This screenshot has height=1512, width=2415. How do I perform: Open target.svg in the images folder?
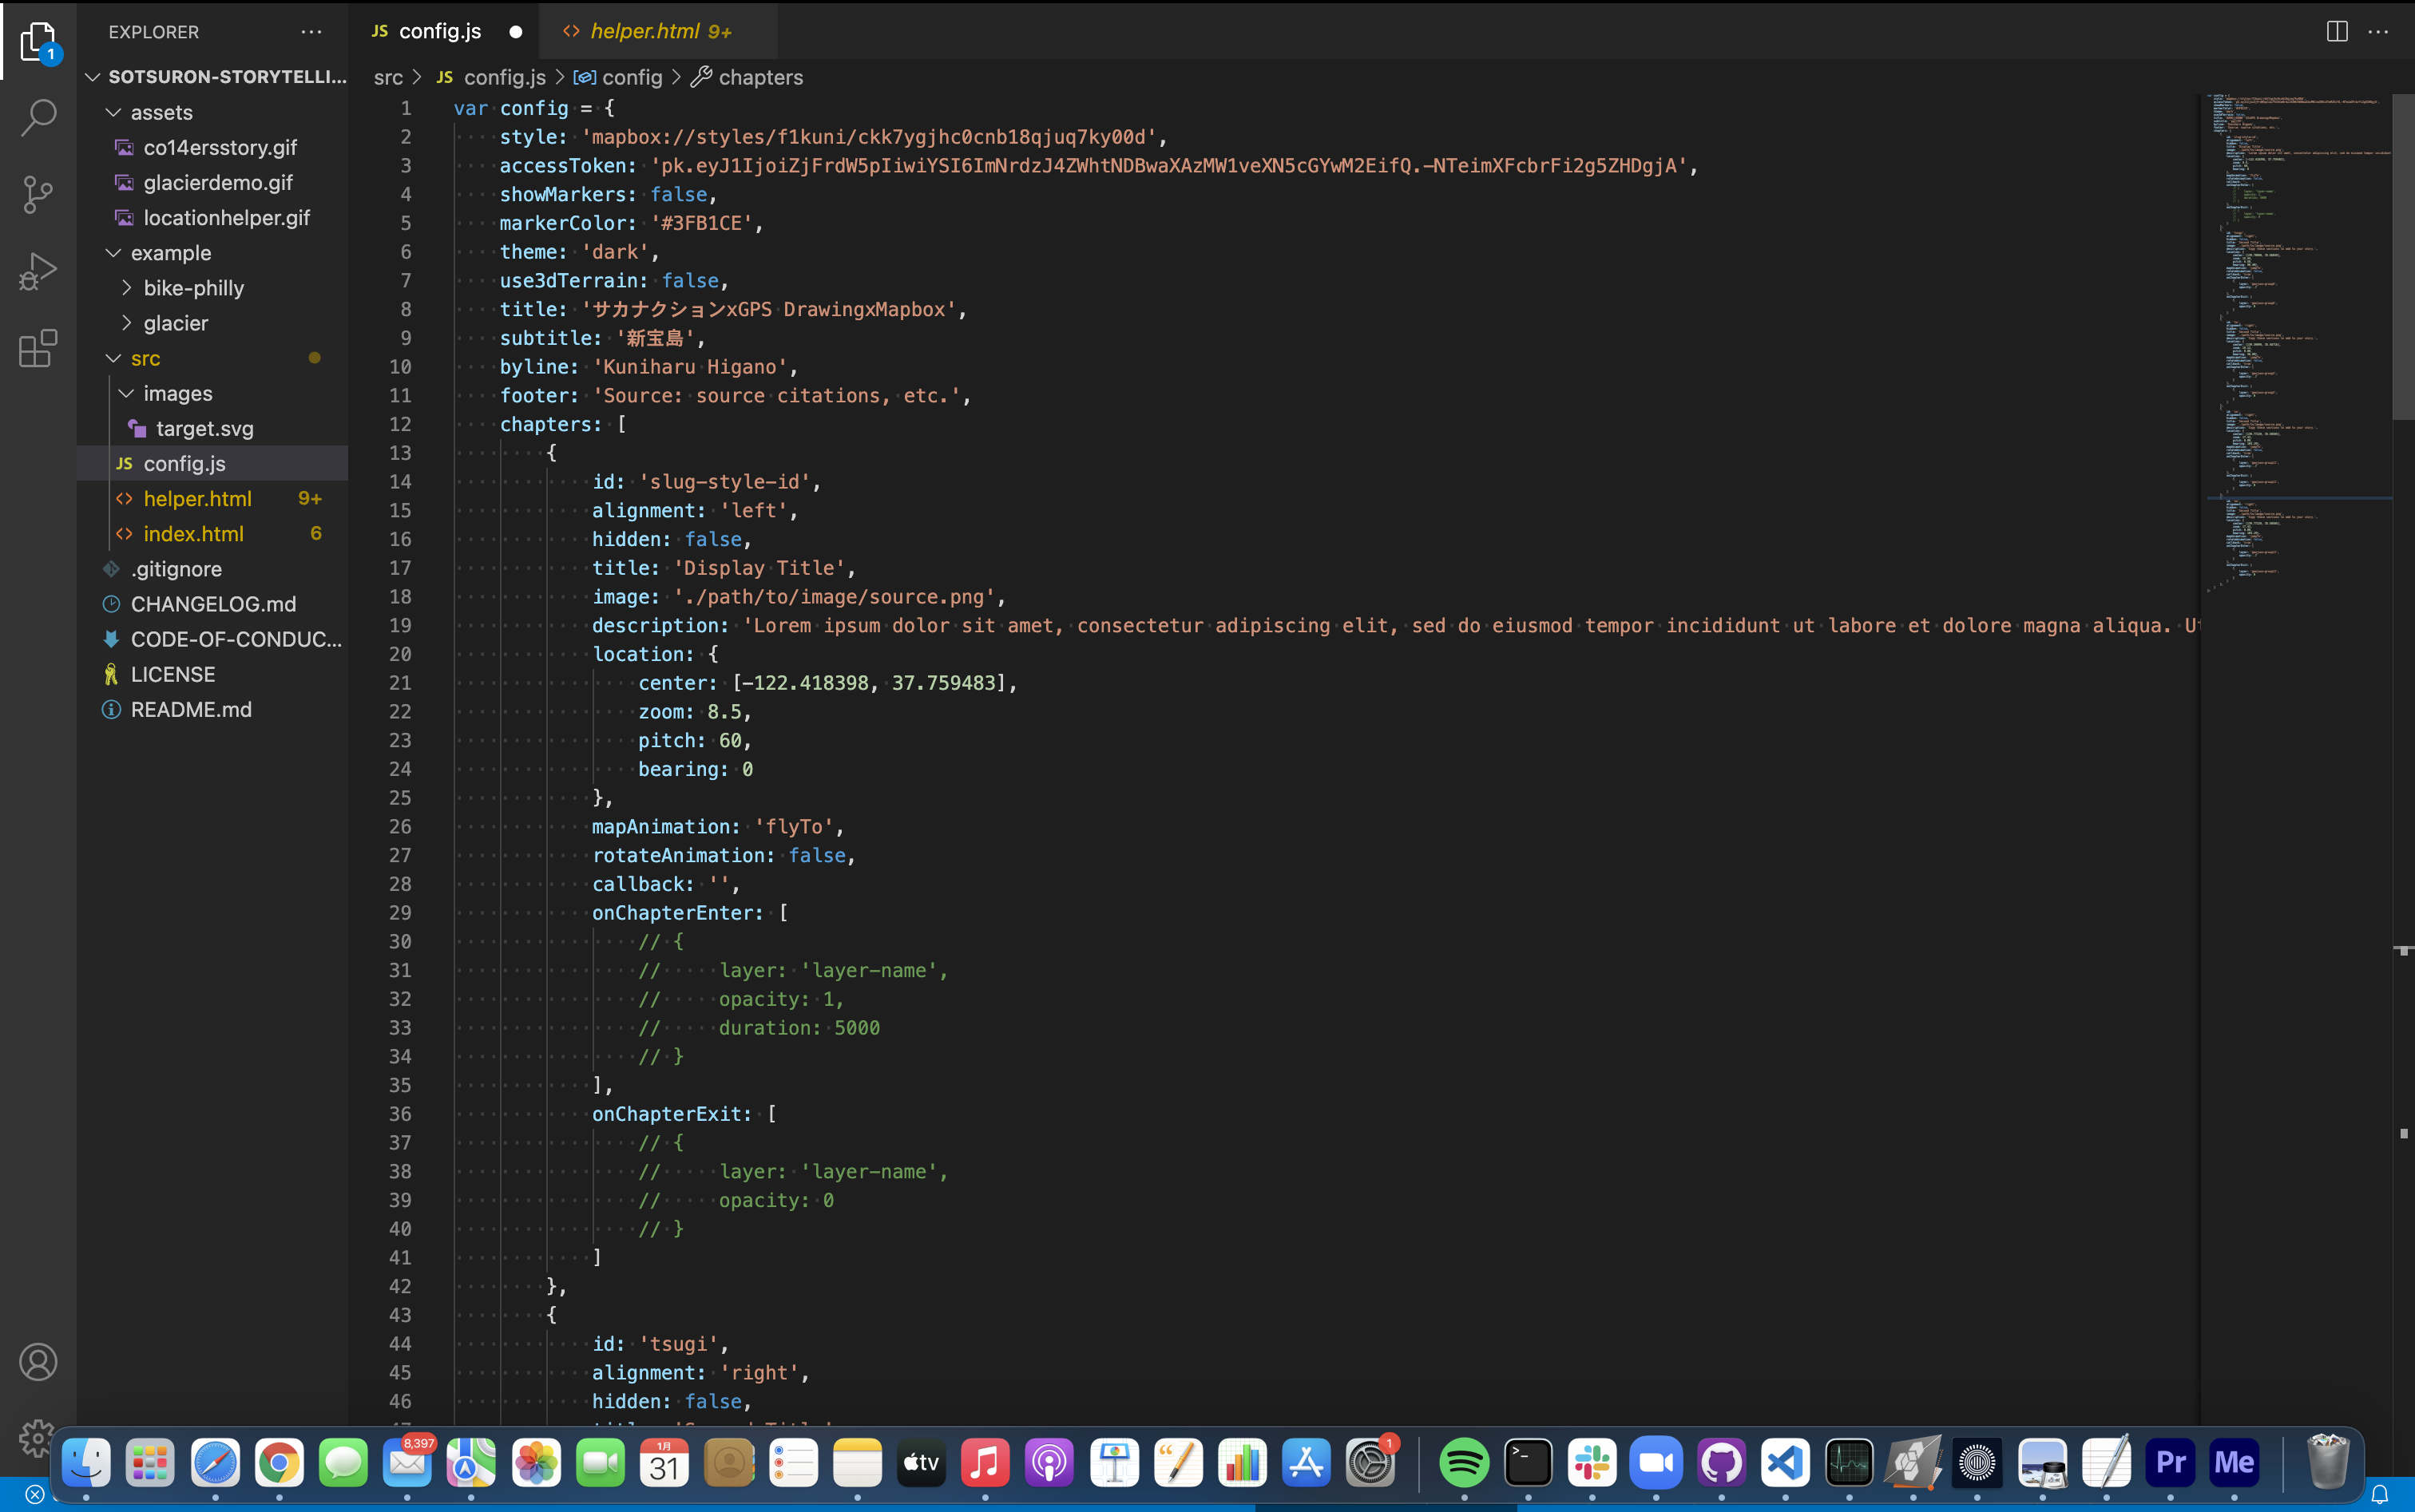click(204, 428)
